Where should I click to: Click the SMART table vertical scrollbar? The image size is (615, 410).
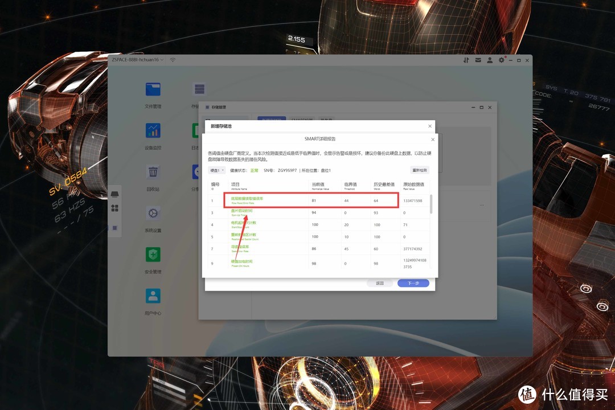coord(431,204)
